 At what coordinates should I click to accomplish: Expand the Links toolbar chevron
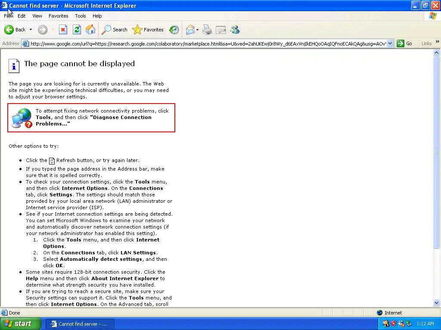[438, 42]
